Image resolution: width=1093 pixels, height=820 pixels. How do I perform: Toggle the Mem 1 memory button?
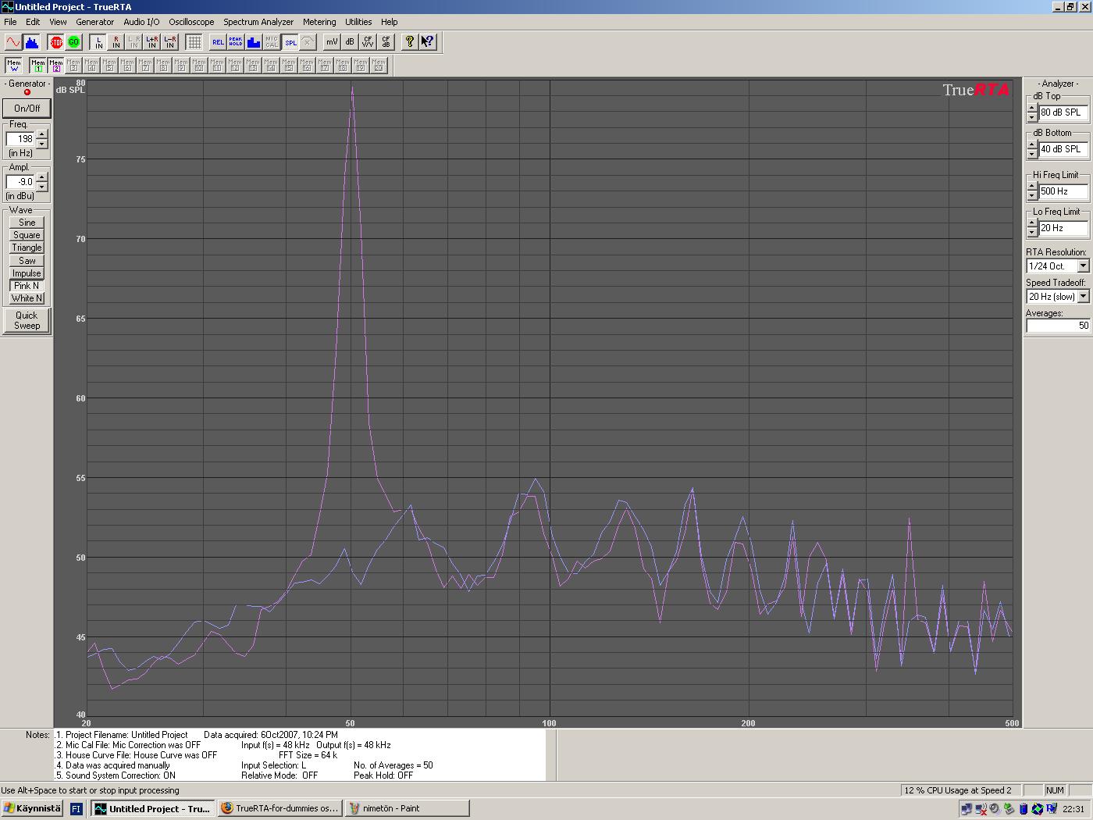tap(37, 66)
